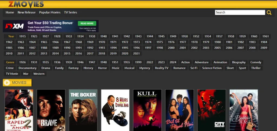Filter by Comedy genre

pos(256,62)
